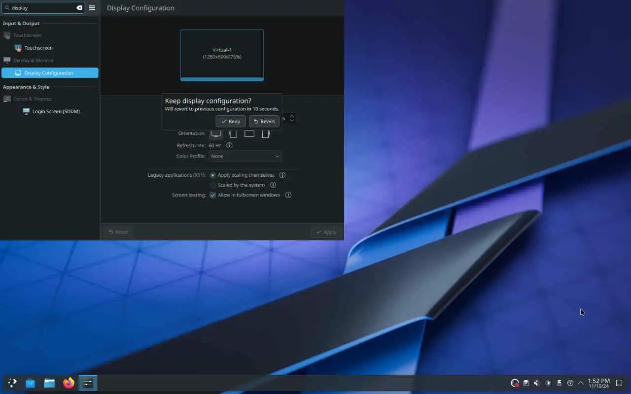Click the Show Desktop panel button

coord(620,383)
